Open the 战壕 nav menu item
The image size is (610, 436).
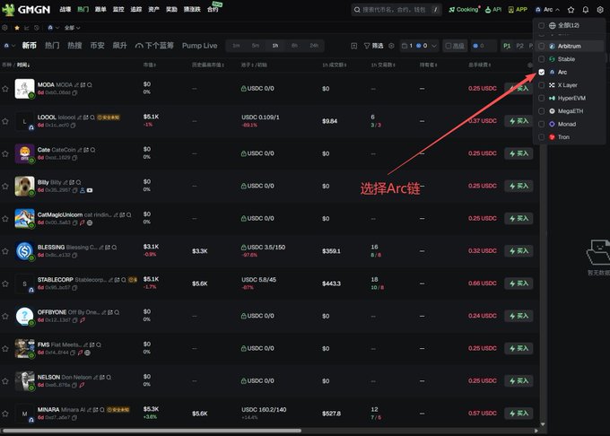(65, 9)
